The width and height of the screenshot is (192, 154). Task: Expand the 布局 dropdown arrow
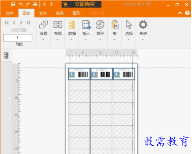pos(58,40)
